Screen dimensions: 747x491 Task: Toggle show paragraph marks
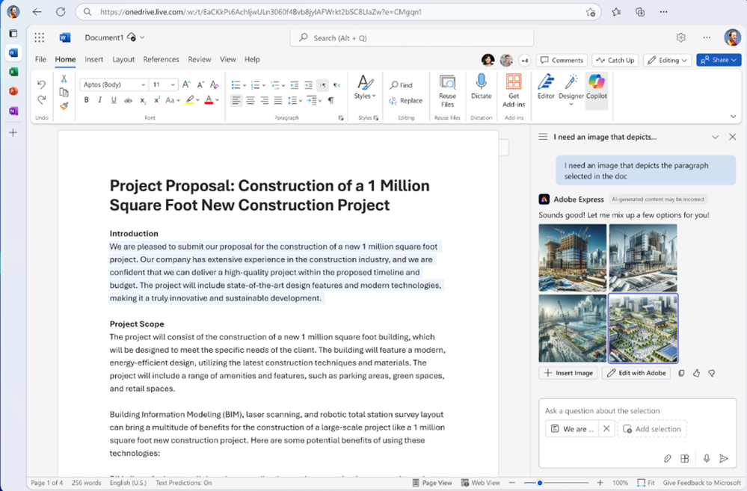[331, 100]
